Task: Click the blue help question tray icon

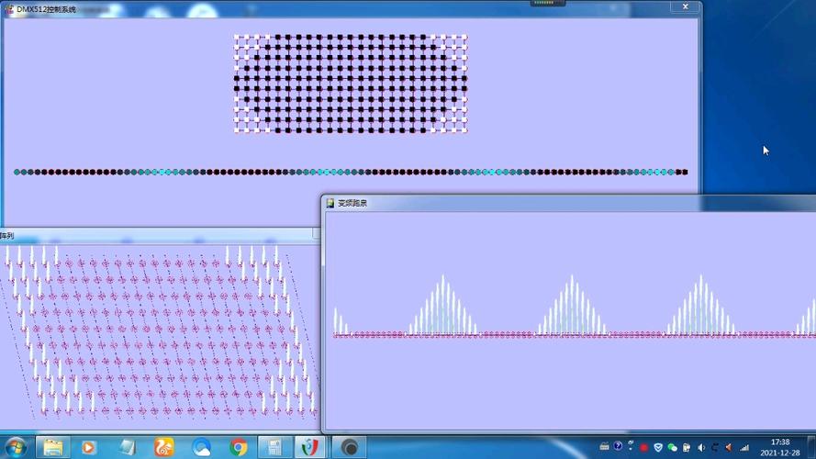Action: 618,447
